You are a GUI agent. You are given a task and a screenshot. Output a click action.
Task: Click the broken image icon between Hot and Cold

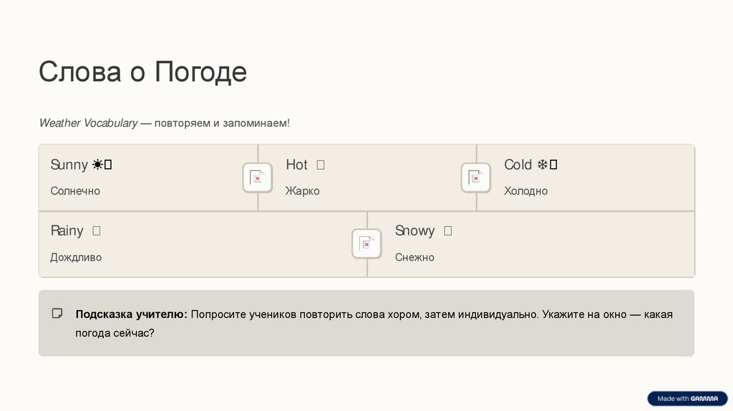tap(475, 178)
